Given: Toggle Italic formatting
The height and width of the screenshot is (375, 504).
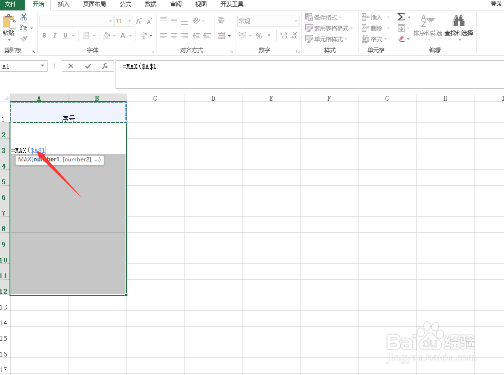Looking at the screenshot, I should 55,36.
